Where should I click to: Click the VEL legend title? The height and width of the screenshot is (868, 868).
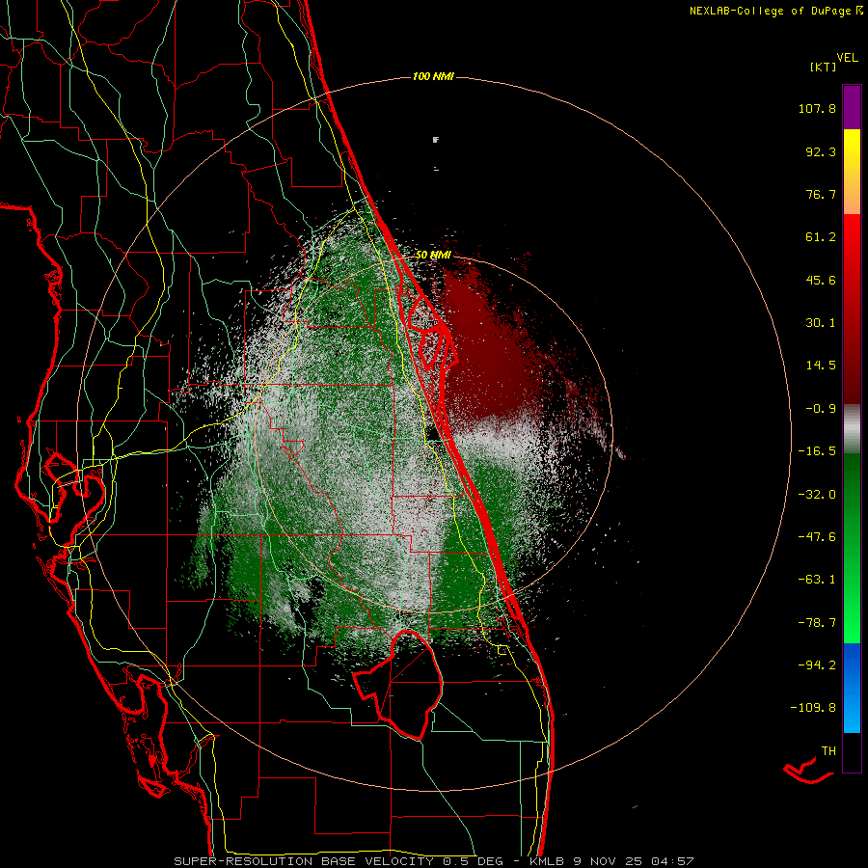[x=847, y=58]
